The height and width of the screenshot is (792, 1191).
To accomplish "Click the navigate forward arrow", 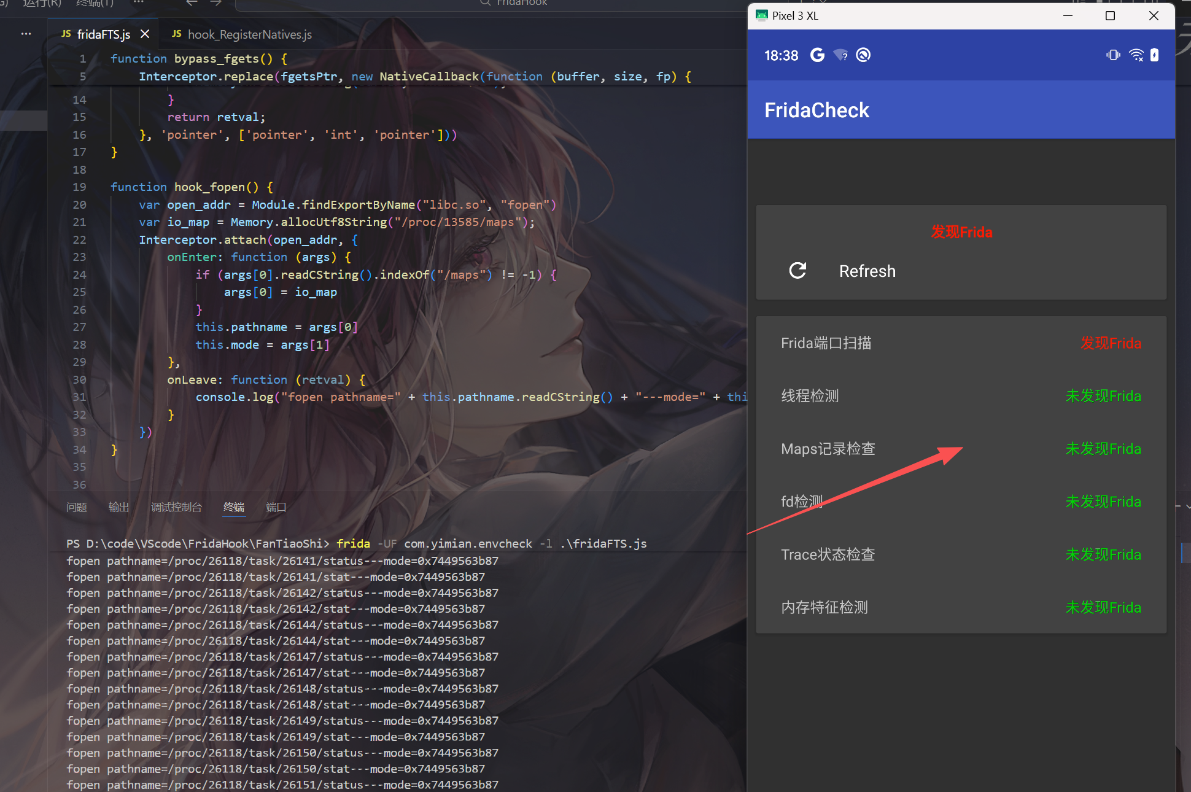I will [215, 3].
